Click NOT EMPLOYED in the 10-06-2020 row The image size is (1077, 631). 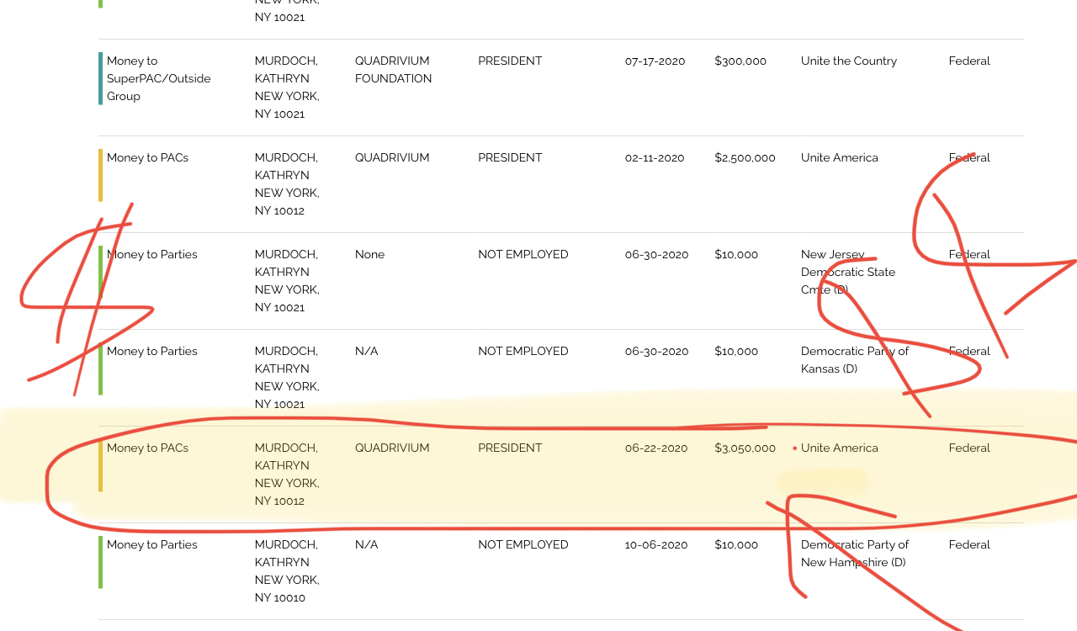point(523,544)
